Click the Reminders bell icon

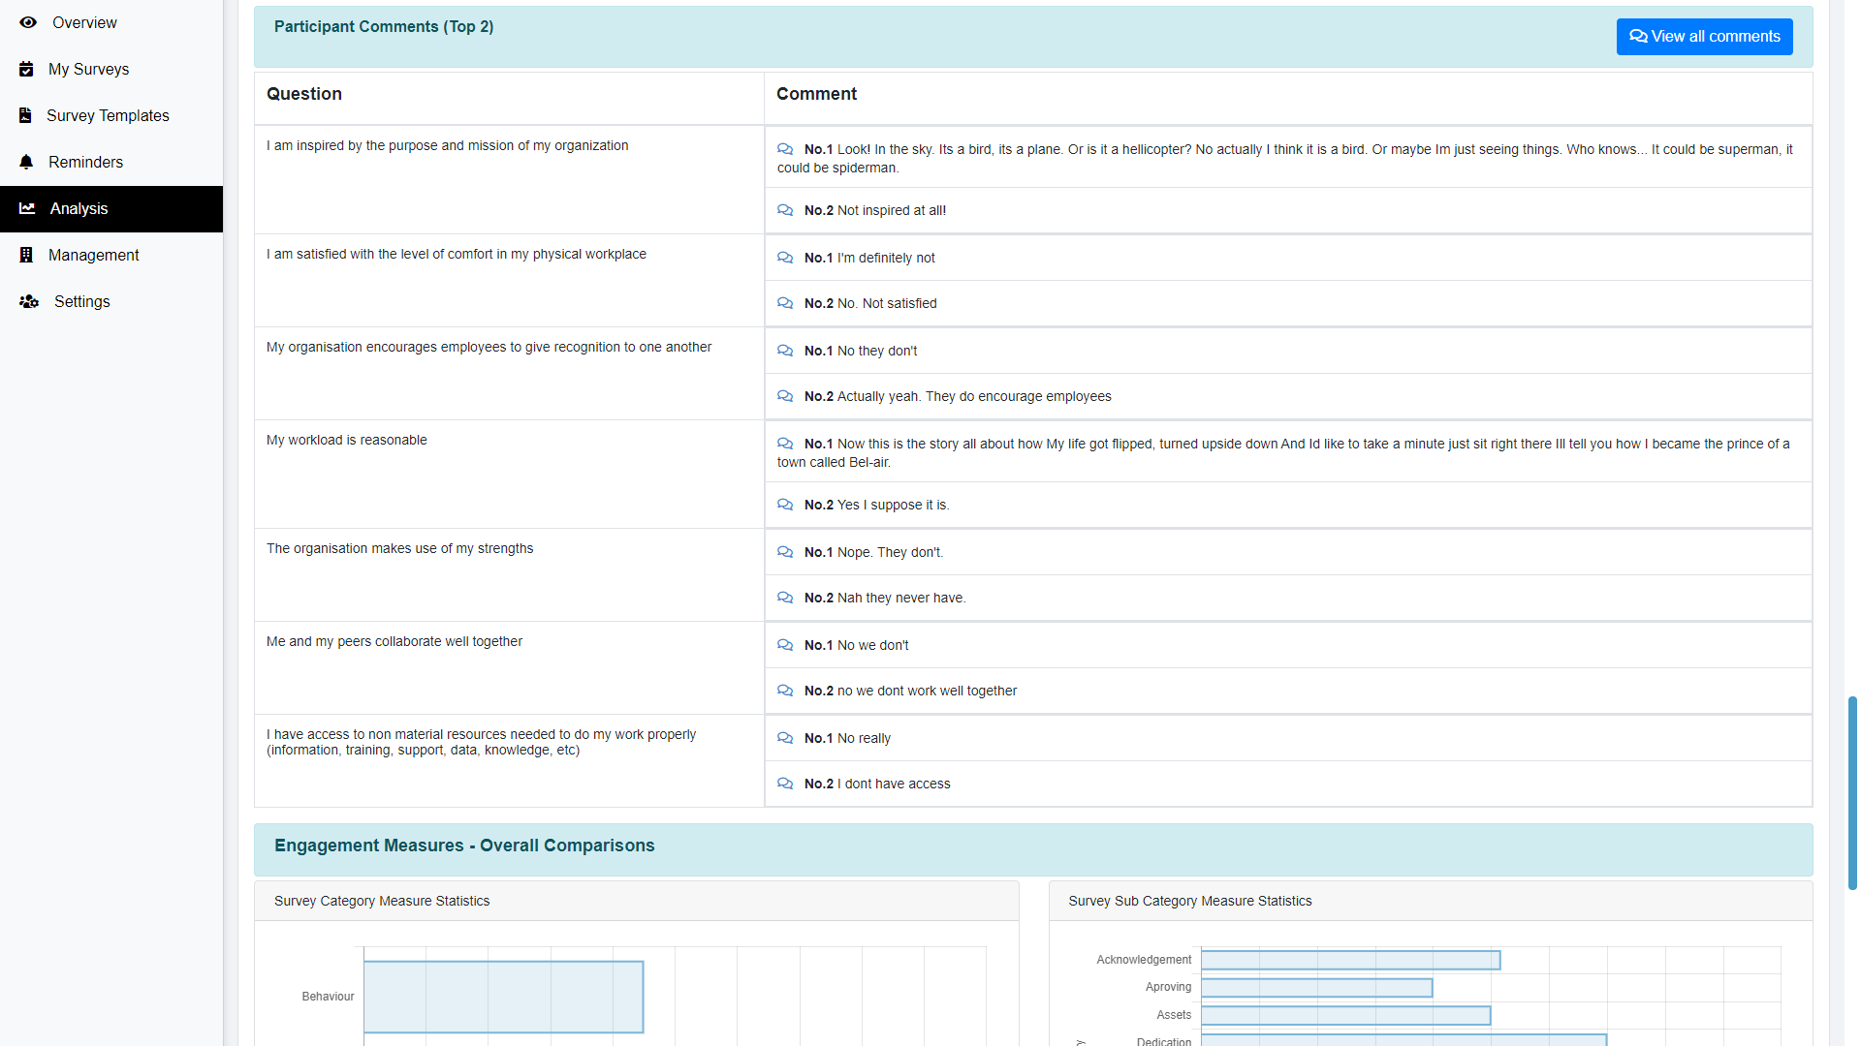point(26,162)
